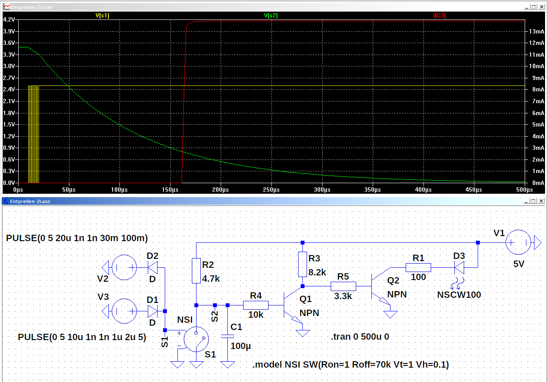Select the green V(s2) trace label
Image resolution: width=548 pixels, height=382 pixels.
271,15
